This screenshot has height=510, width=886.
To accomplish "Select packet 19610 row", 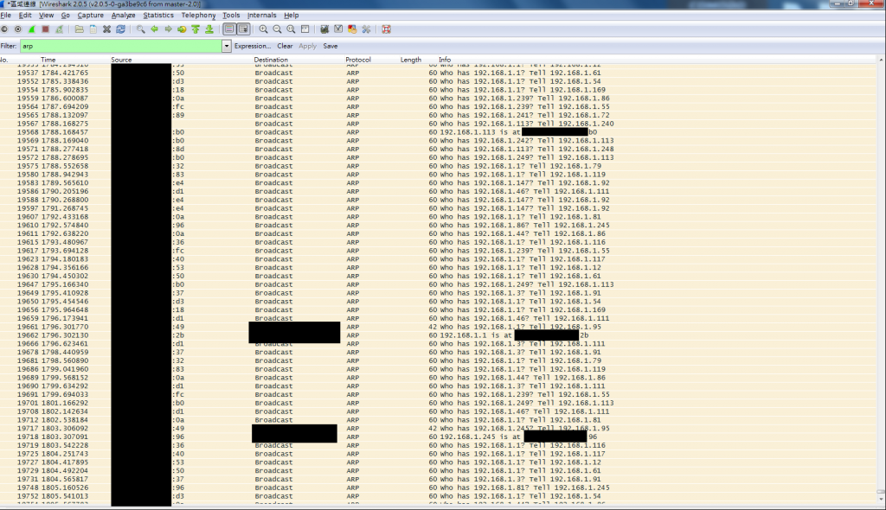I will click(x=438, y=226).
